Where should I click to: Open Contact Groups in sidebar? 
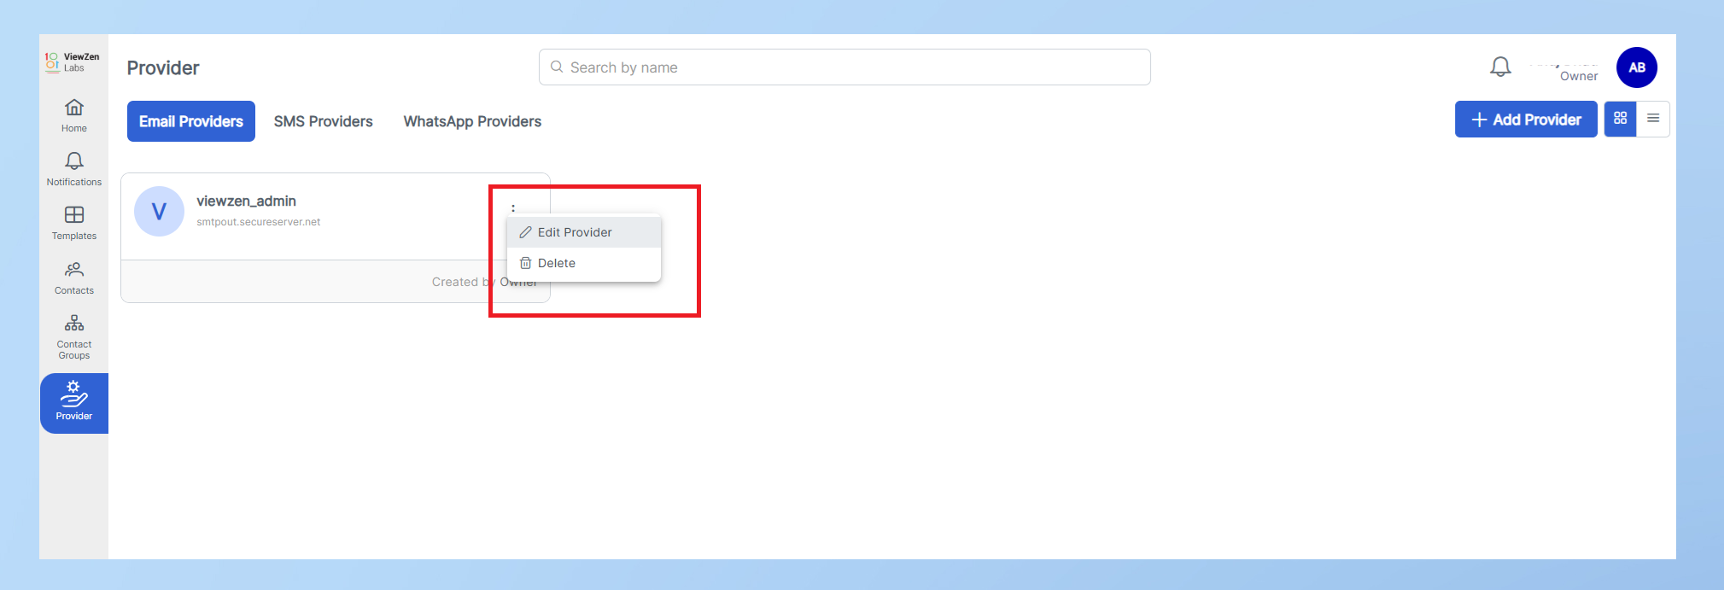pyautogui.click(x=74, y=336)
